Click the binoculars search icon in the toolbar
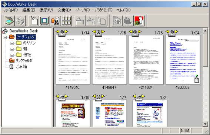This screenshot has width=210, height=135. (56, 21)
